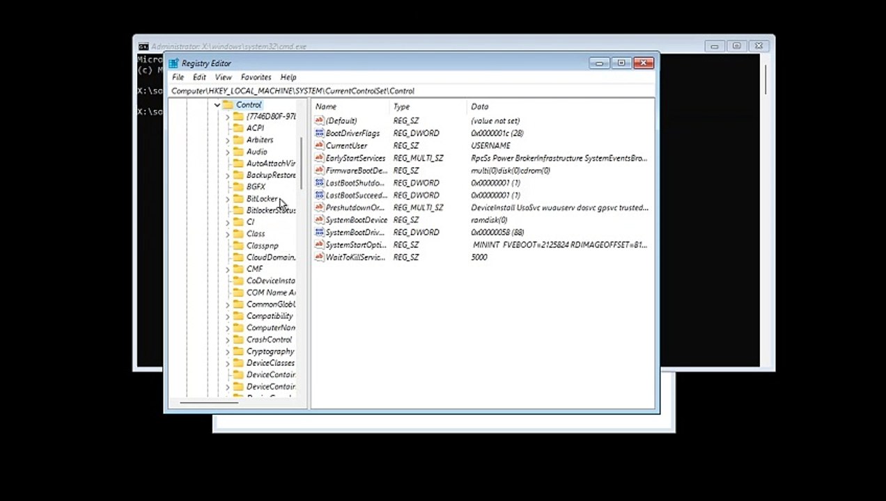Expand the Compatibility key
886x501 pixels.
click(x=227, y=316)
